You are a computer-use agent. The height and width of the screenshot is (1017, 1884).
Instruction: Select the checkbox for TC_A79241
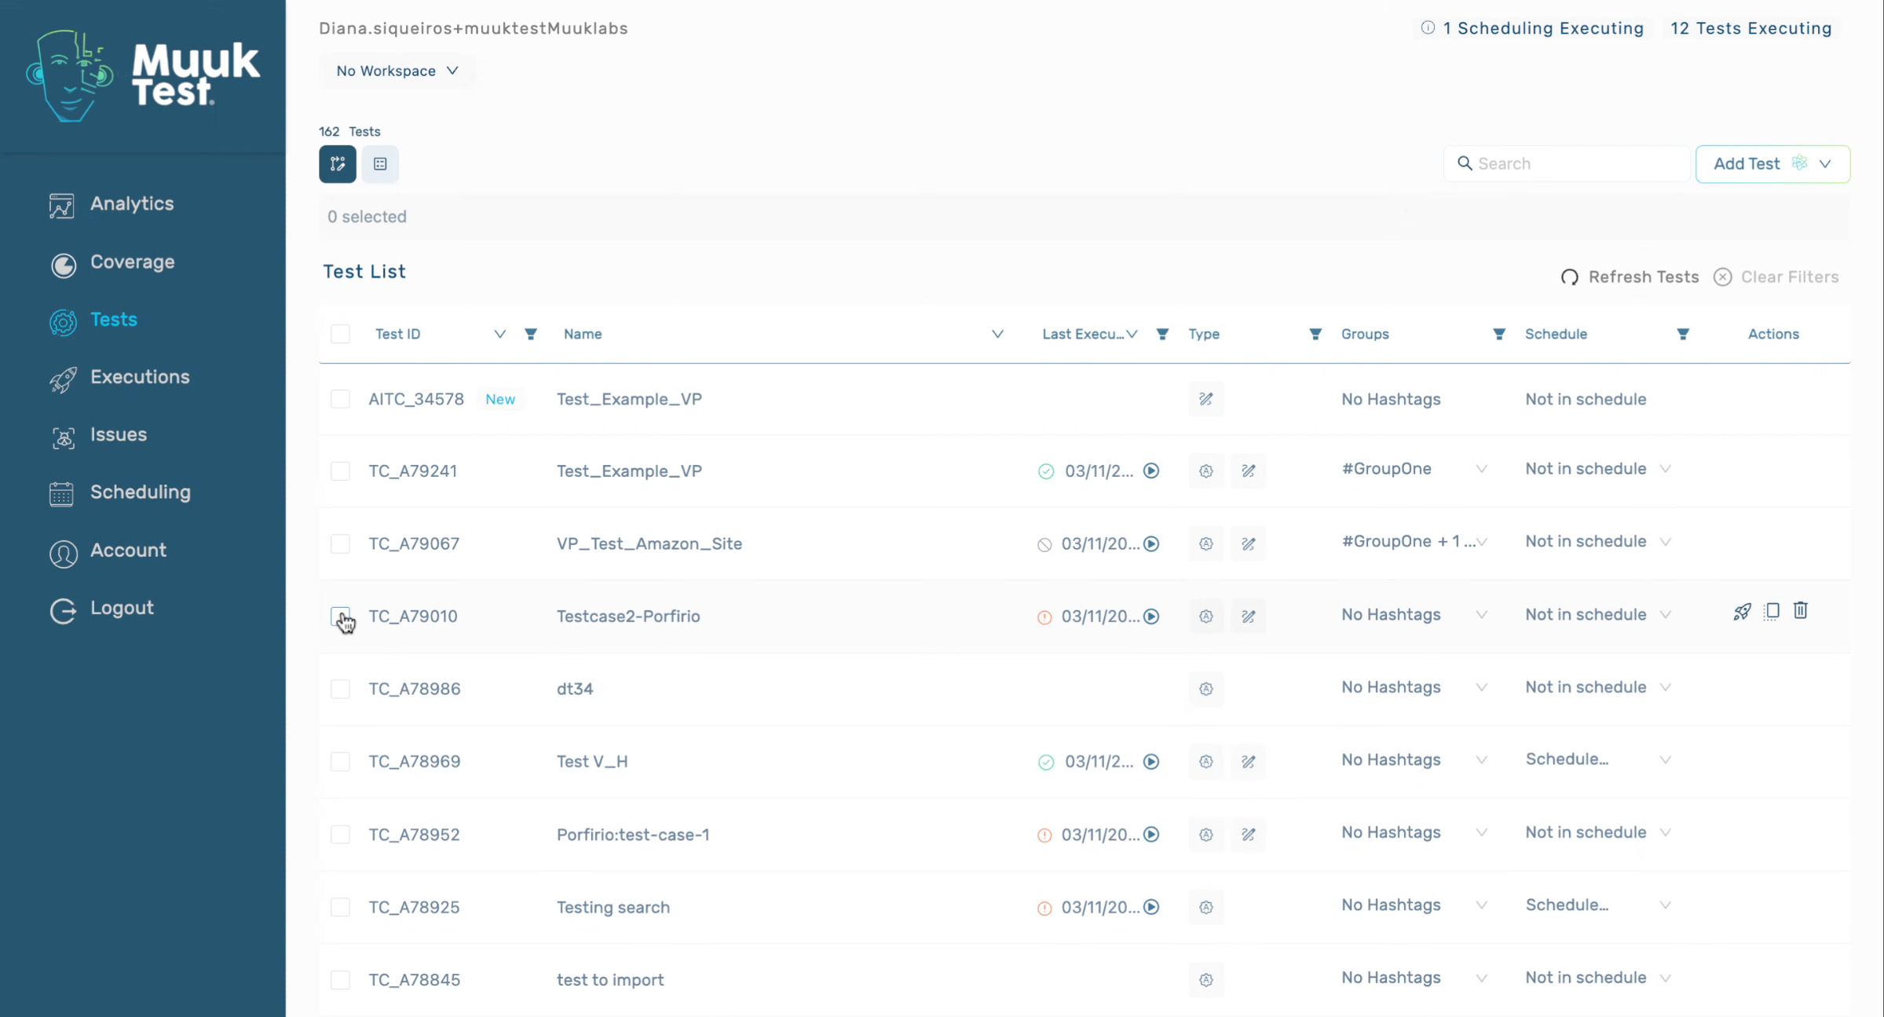pos(340,471)
